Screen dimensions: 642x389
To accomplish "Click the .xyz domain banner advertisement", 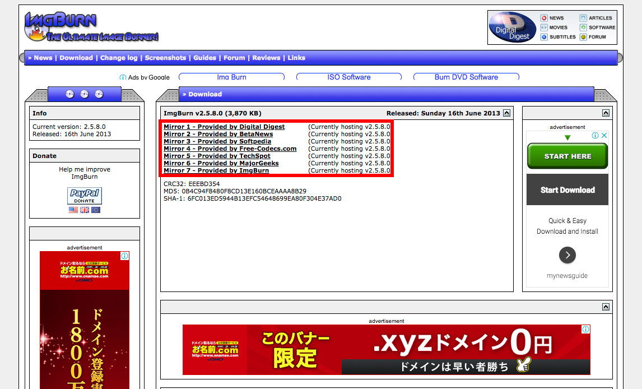I will (x=387, y=350).
